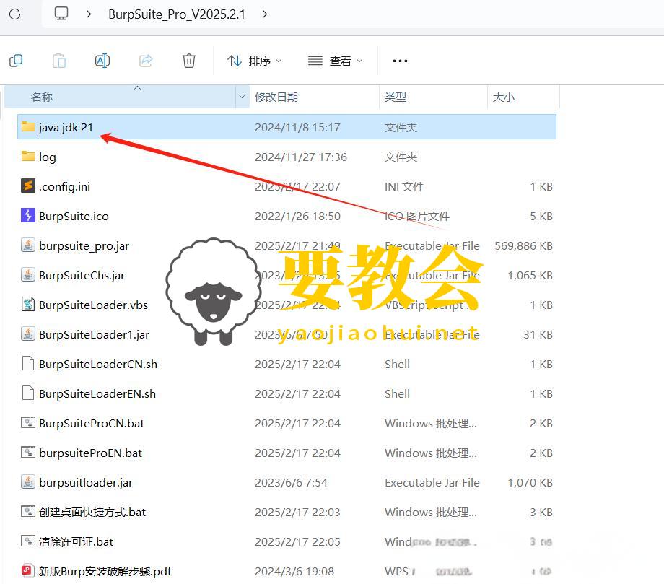This screenshot has height=584, width=664.
Task: Select the file name log
Action: [48, 157]
